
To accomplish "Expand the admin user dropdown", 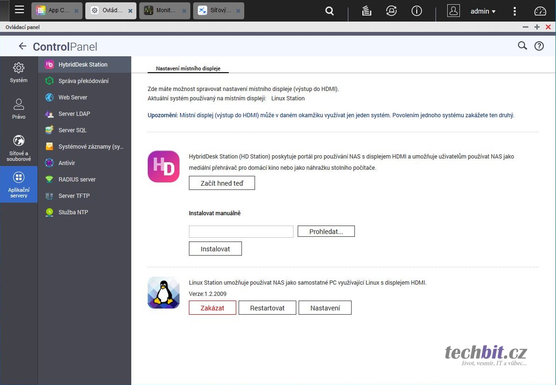I will click(x=483, y=11).
